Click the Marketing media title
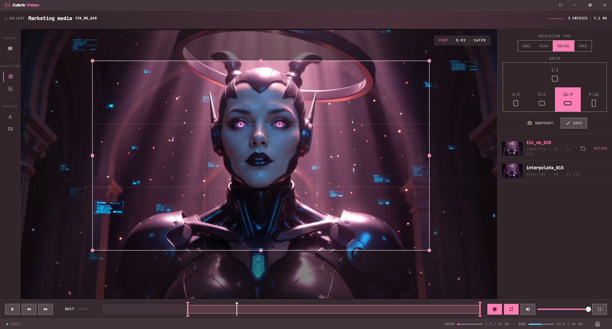Image resolution: width=612 pixels, height=329 pixels. pyautogui.click(x=50, y=18)
